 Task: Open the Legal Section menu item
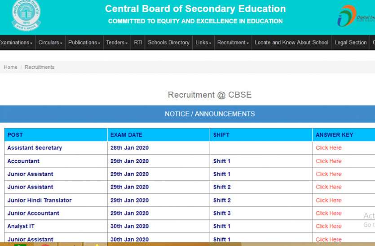pyautogui.click(x=351, y=43)
